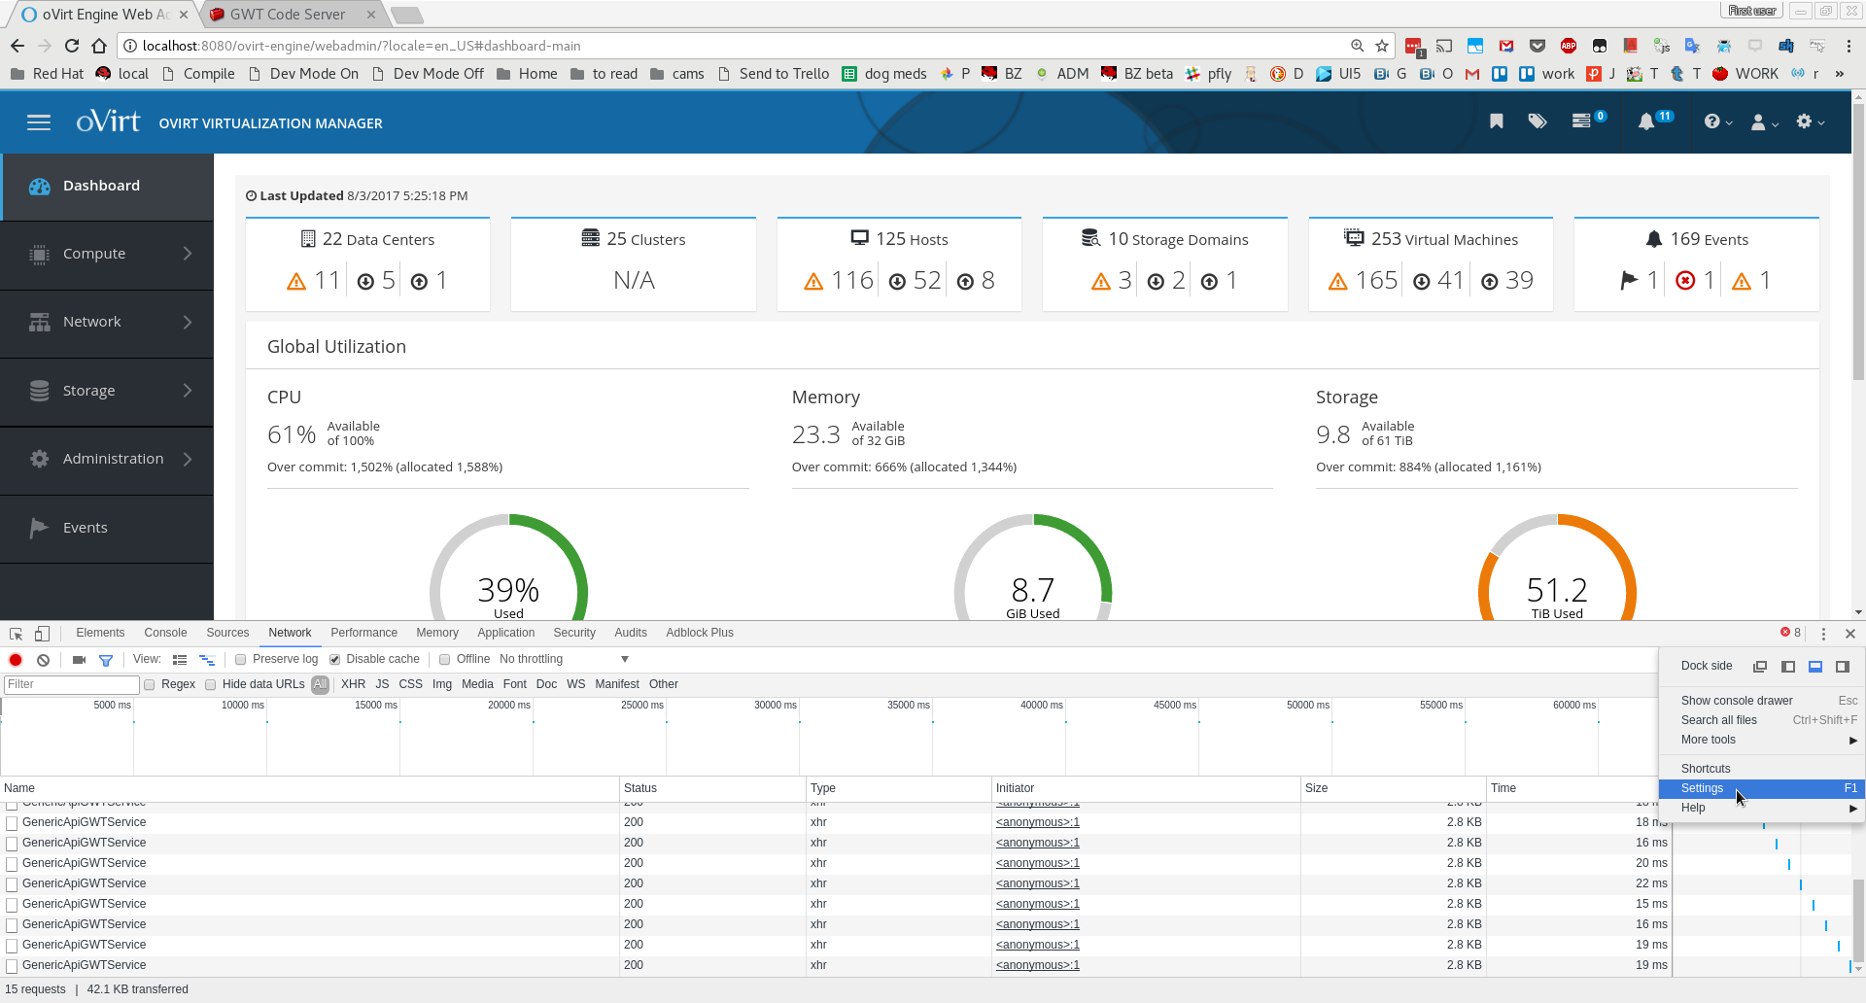Uncheck the Disable cache checkbox
The width and height of the screenshot is (1866, 1003).
point(335,660)
